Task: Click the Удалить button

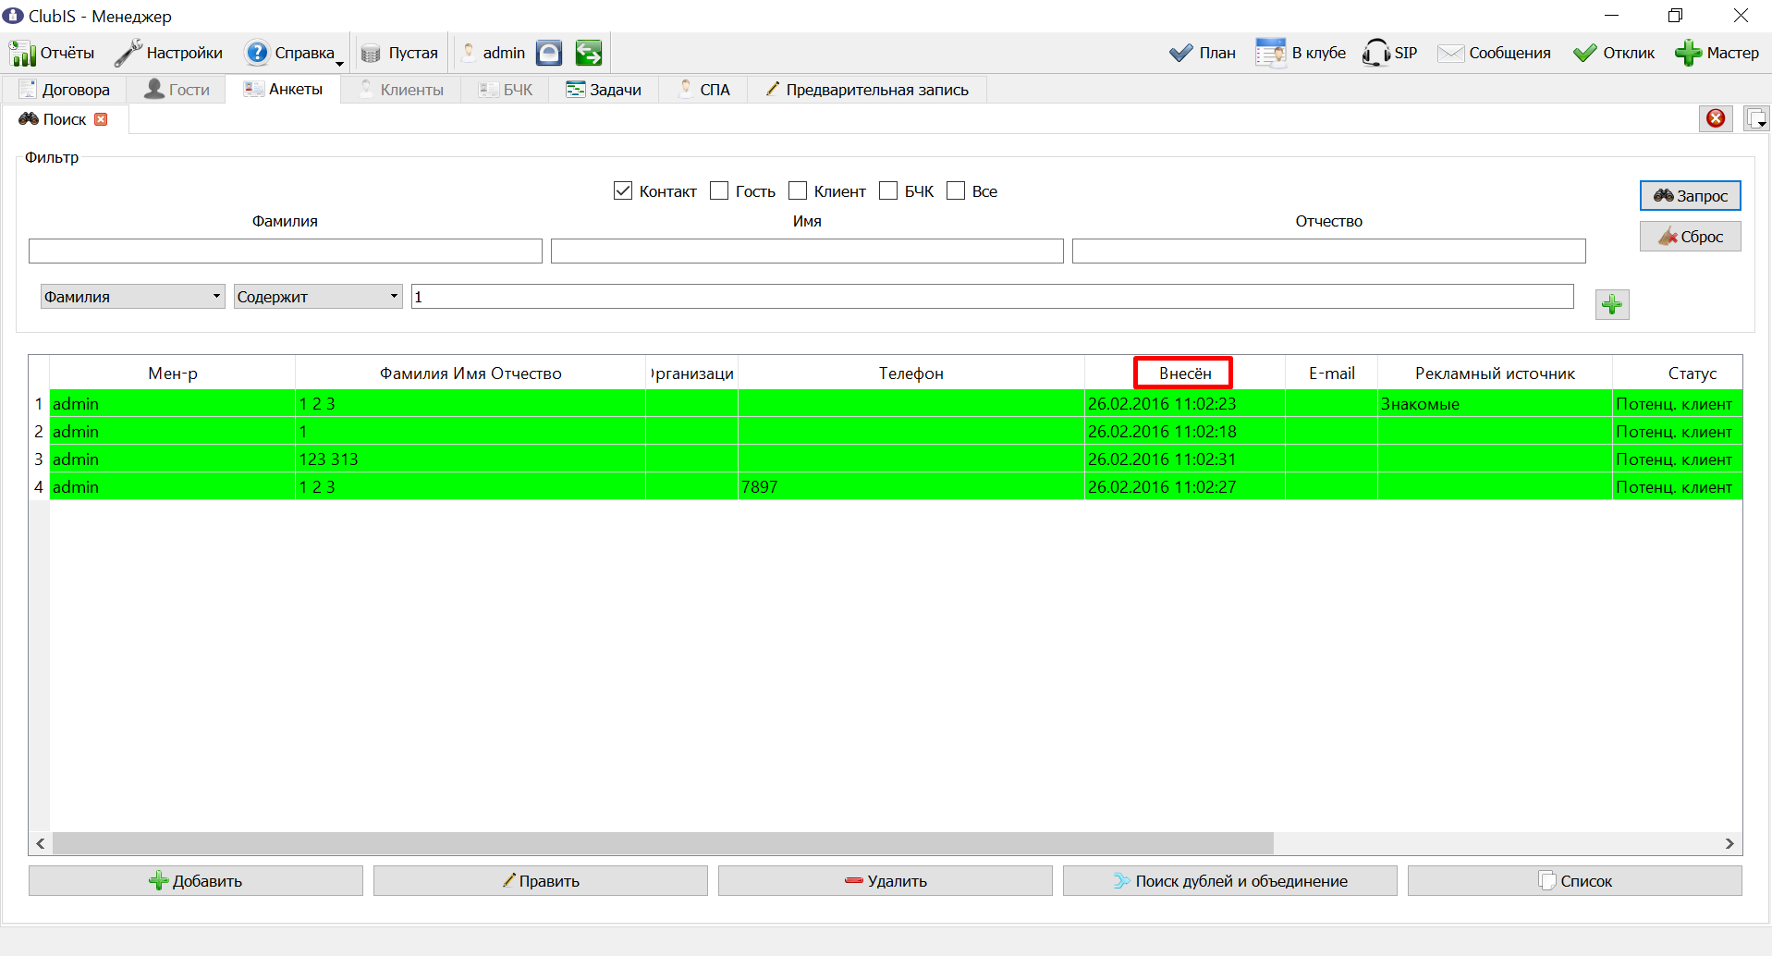Action: coord(885,881)
